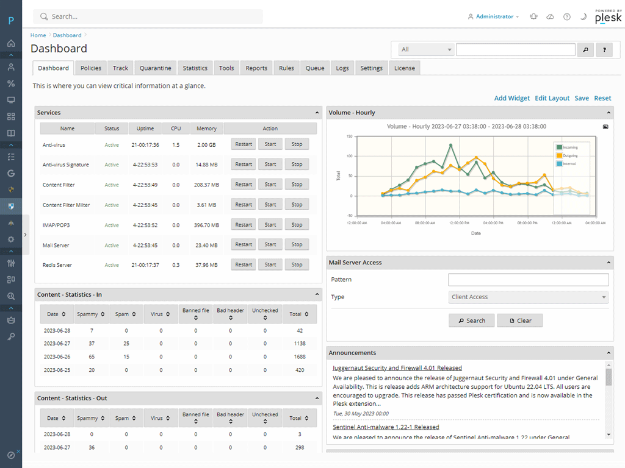625x468 pixels.
Task: Switch to the Track tab
Action: 120,68
